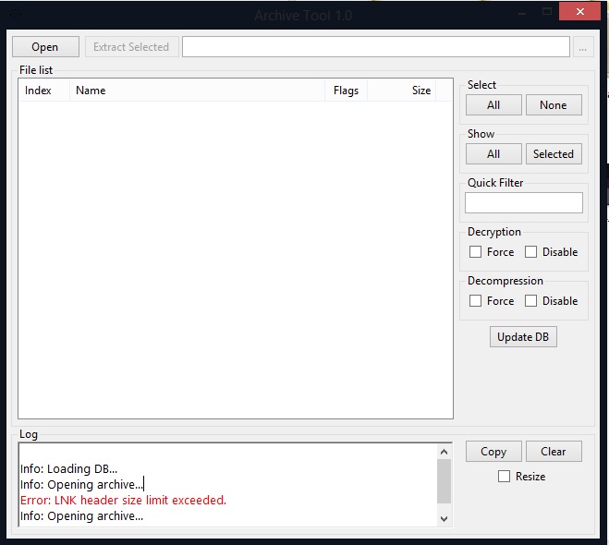Show only Selected files
The image size is (609, 545).
tap(554, 154)
